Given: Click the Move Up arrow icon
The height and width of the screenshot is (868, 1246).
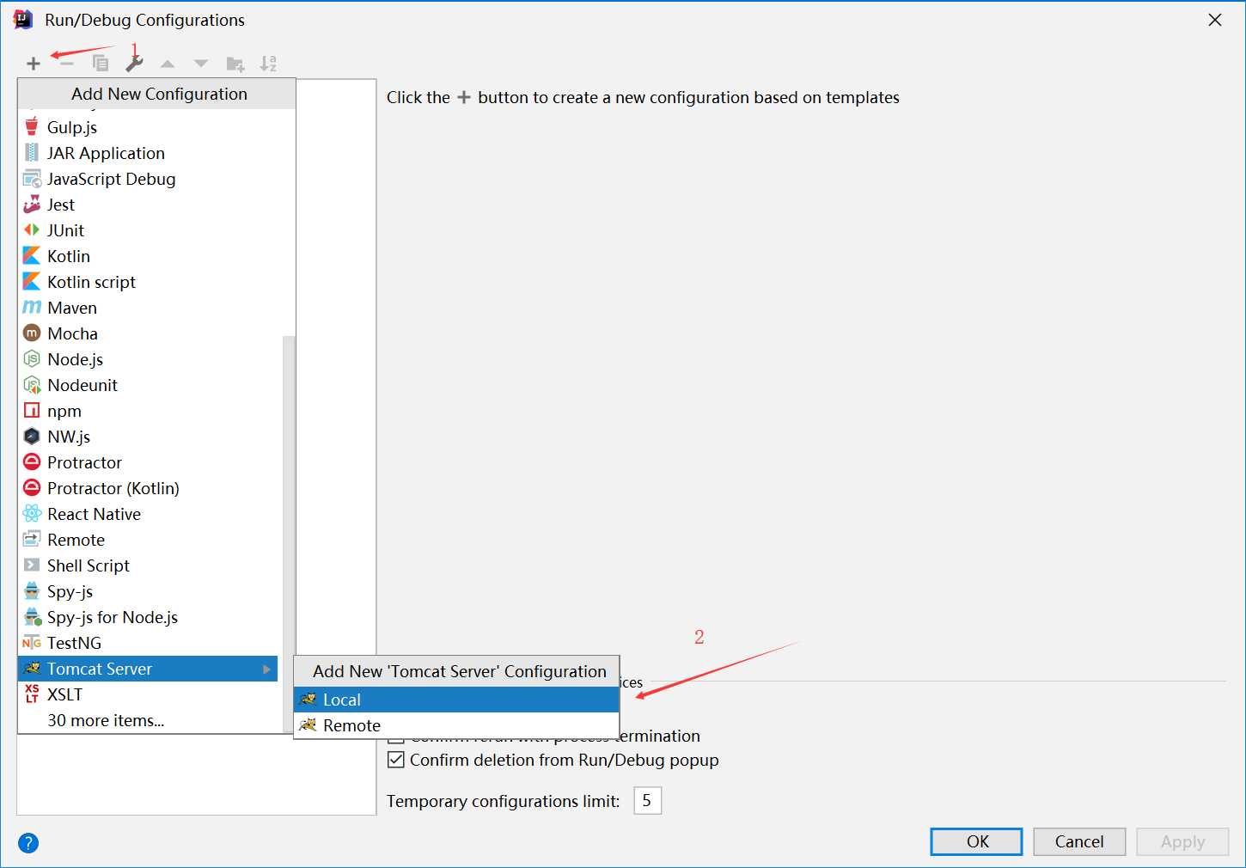Looking at the screenshot, I should tap(168, 64).
